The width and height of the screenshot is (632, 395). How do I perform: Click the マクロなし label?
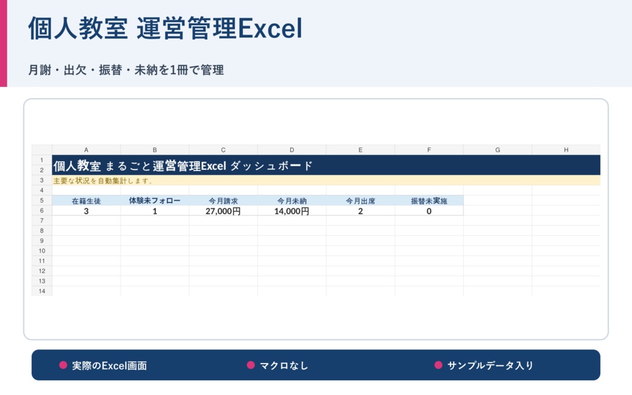point(284,365)
